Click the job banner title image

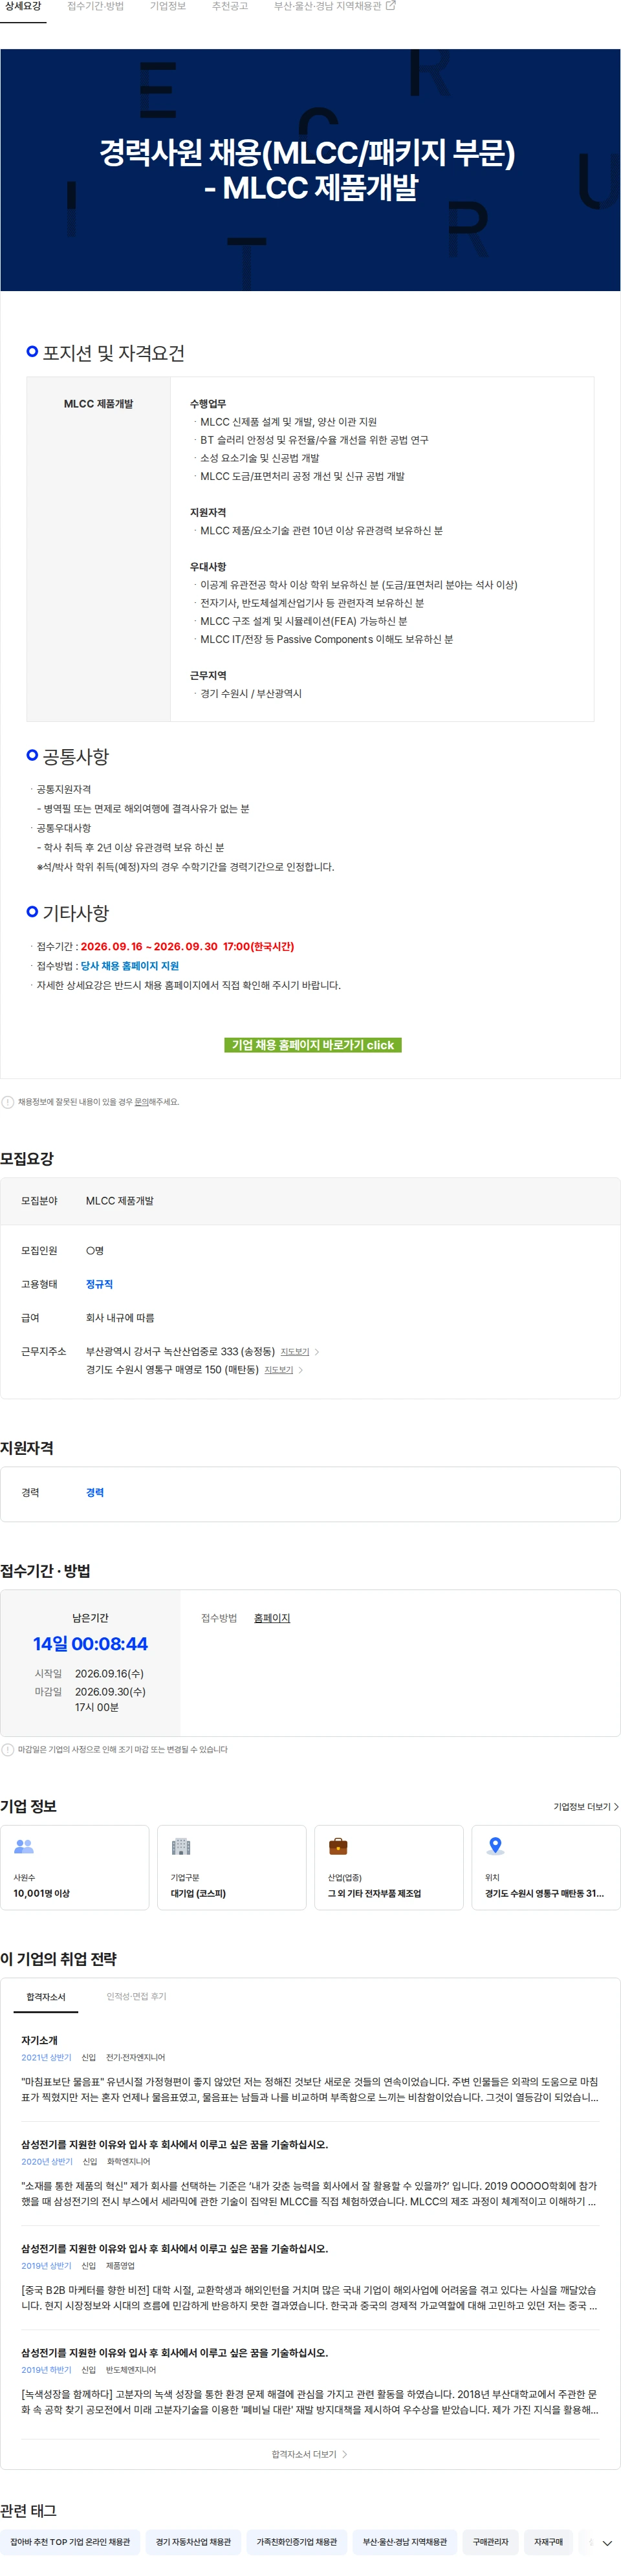(310, 170)
